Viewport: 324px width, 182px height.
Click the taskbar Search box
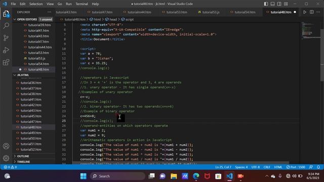coord(117,176)
